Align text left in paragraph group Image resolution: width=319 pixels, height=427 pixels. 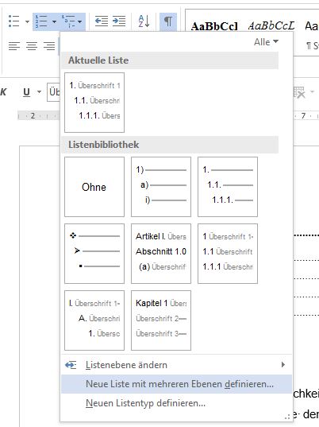click(x=14, y=46)
